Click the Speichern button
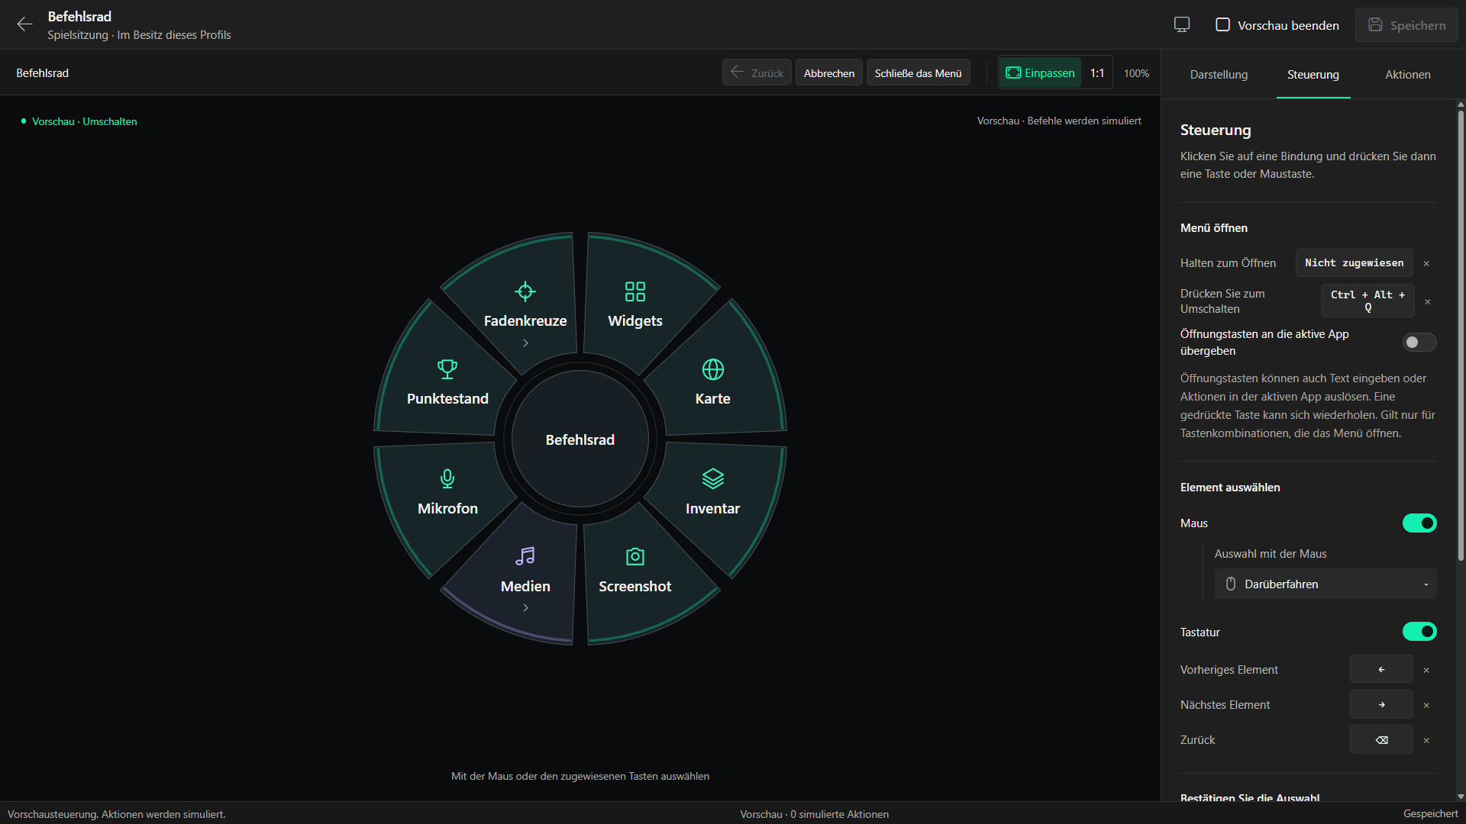 1406,25
